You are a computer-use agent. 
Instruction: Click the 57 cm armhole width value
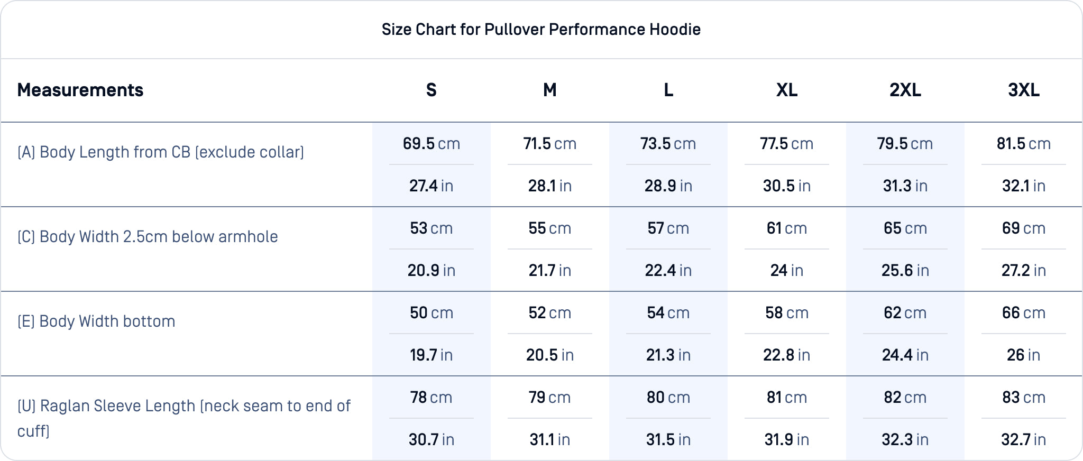coord(668,228)
